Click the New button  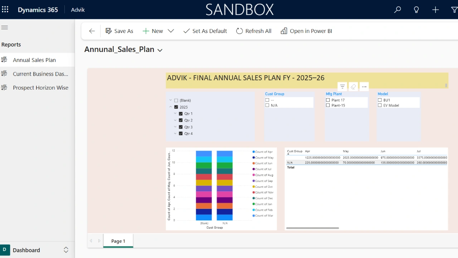(153, 31)
